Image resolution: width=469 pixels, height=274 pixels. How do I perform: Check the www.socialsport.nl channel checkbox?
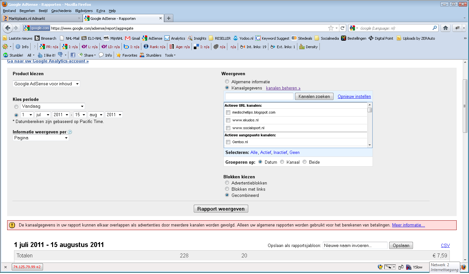228,128
